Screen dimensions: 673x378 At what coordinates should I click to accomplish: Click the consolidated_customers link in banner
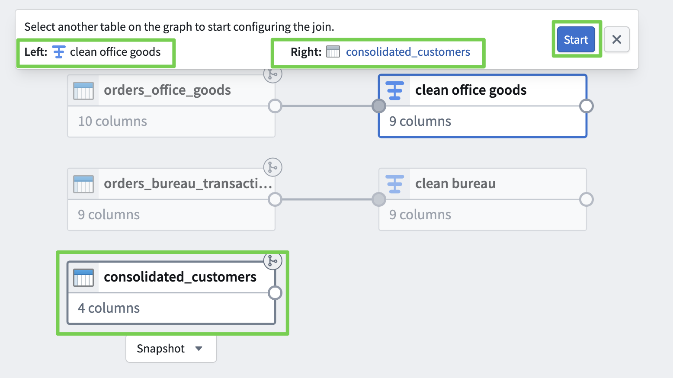coord(407,52)
